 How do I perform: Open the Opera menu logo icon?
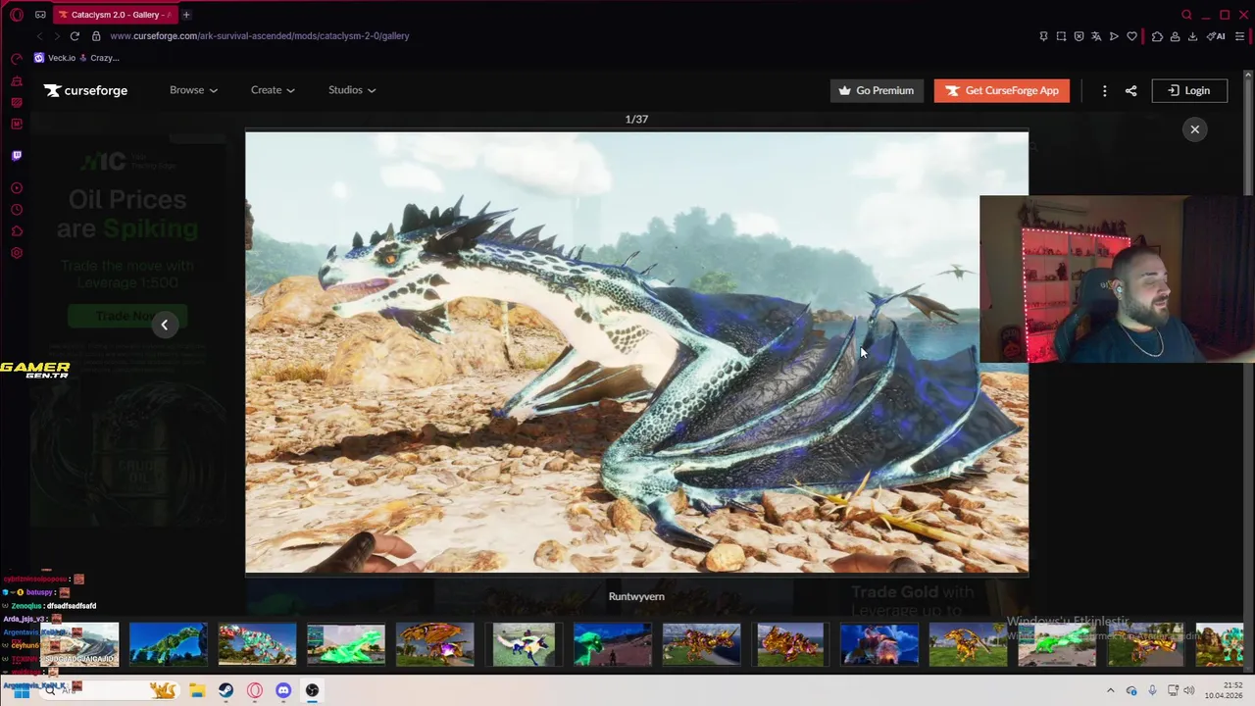click(17, 15)
